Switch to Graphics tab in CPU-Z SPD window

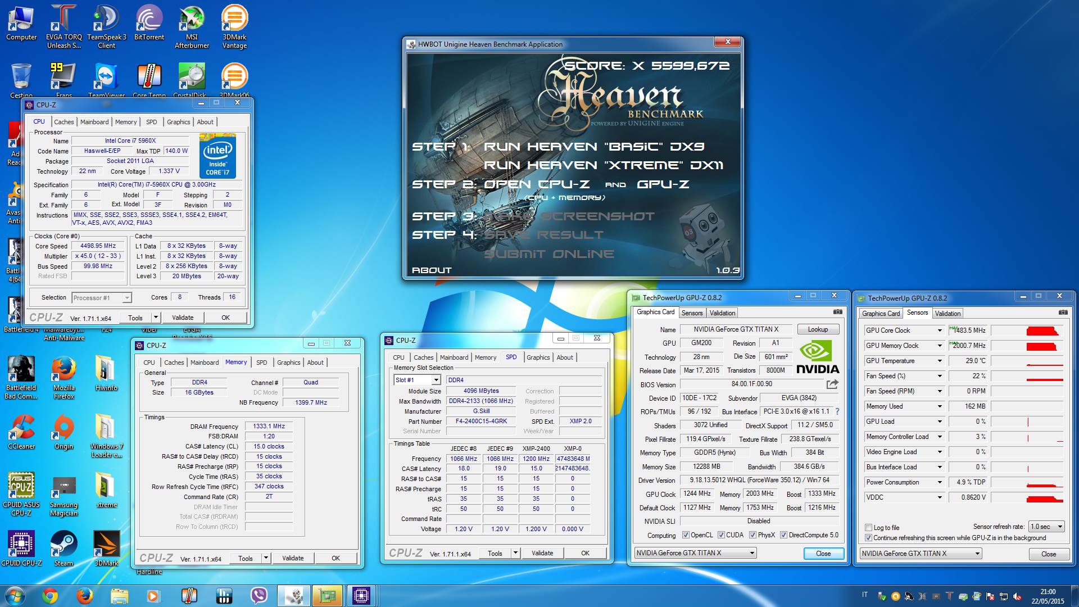click(538, 357)
